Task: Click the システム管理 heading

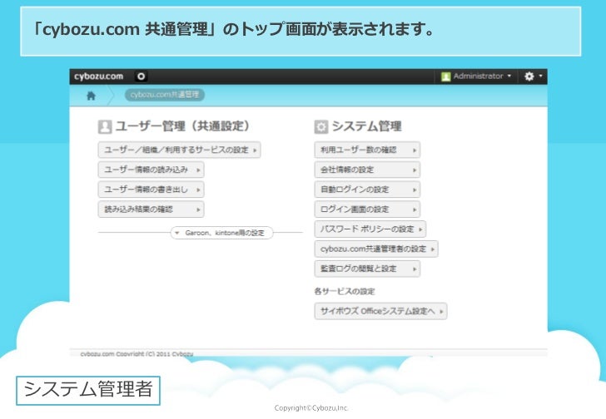Action: pos(367,126)
